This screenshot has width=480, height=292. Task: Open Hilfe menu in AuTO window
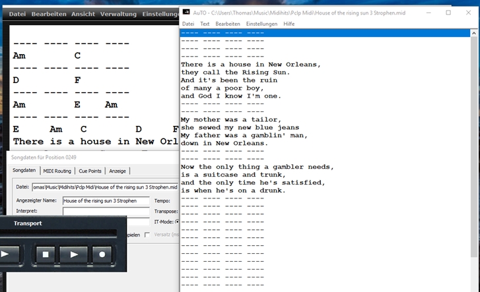(289, 24)
